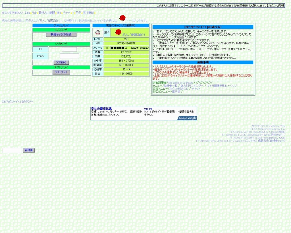Focus the admin password field next to 管理者
Image resolution: width=291 pixels, height=233 pixels.
(13, 150)
